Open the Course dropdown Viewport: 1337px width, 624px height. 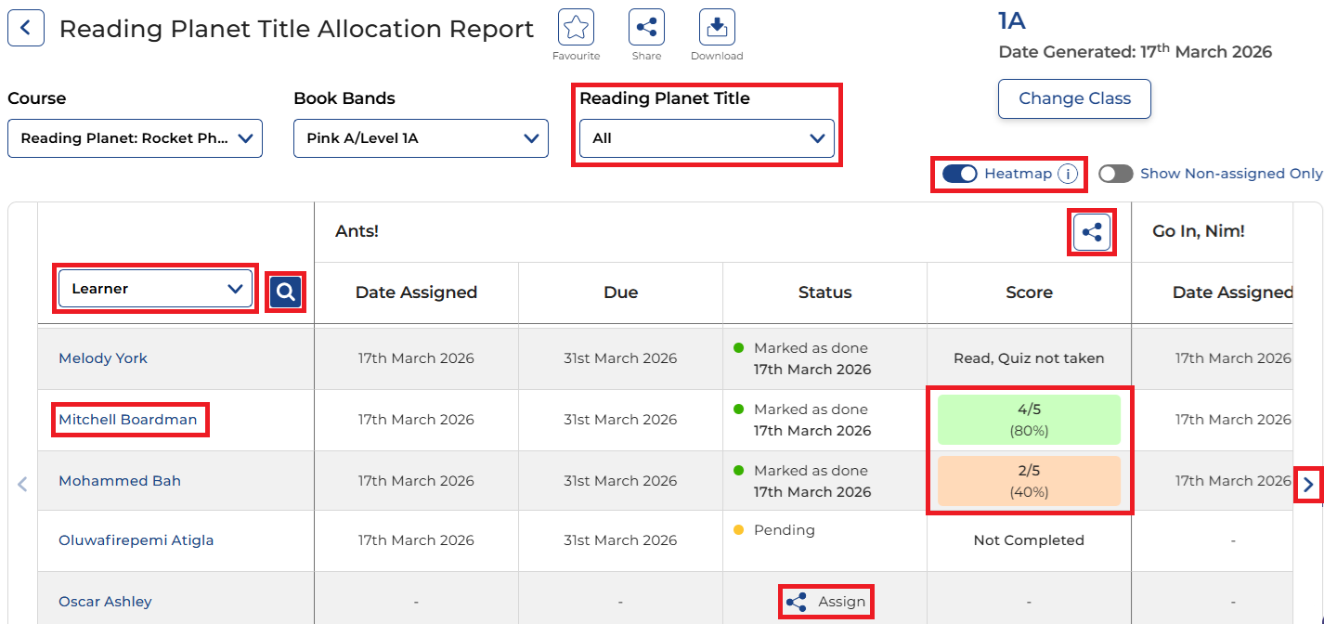[136, 138]
